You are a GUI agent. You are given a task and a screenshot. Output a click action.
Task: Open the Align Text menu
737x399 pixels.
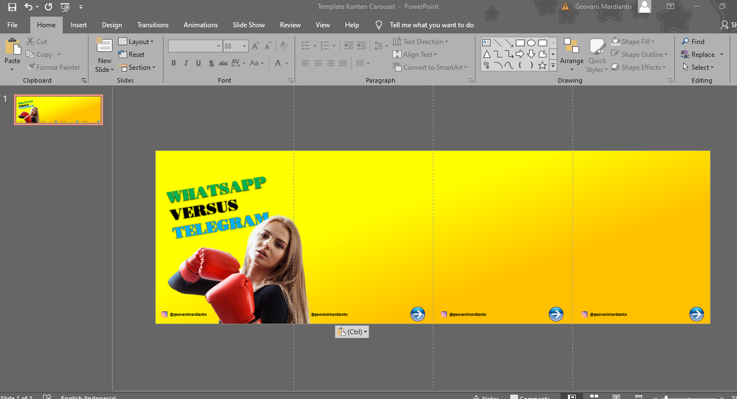[x=416, y=55]
